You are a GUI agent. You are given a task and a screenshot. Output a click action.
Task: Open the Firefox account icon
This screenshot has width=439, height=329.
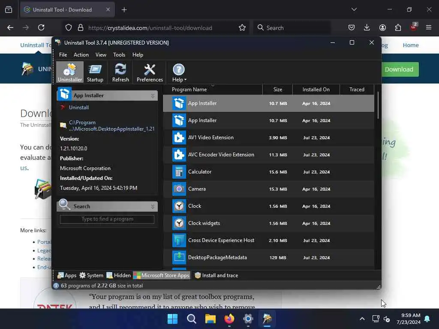(x=382, y=27)
